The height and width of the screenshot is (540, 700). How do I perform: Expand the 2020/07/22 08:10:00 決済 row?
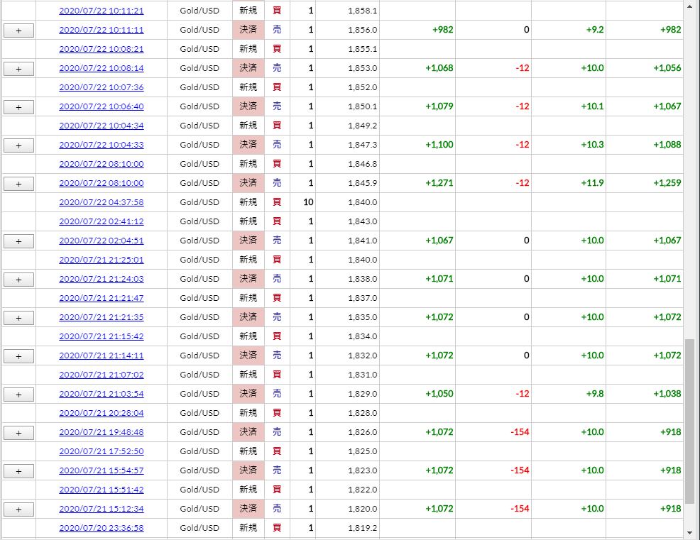point(18,184)
